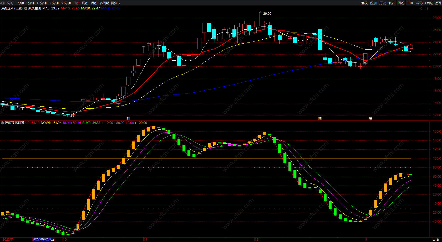442x242 pixels.
Task: Click the 涨 marker icon on the chart
Action: 370,119
